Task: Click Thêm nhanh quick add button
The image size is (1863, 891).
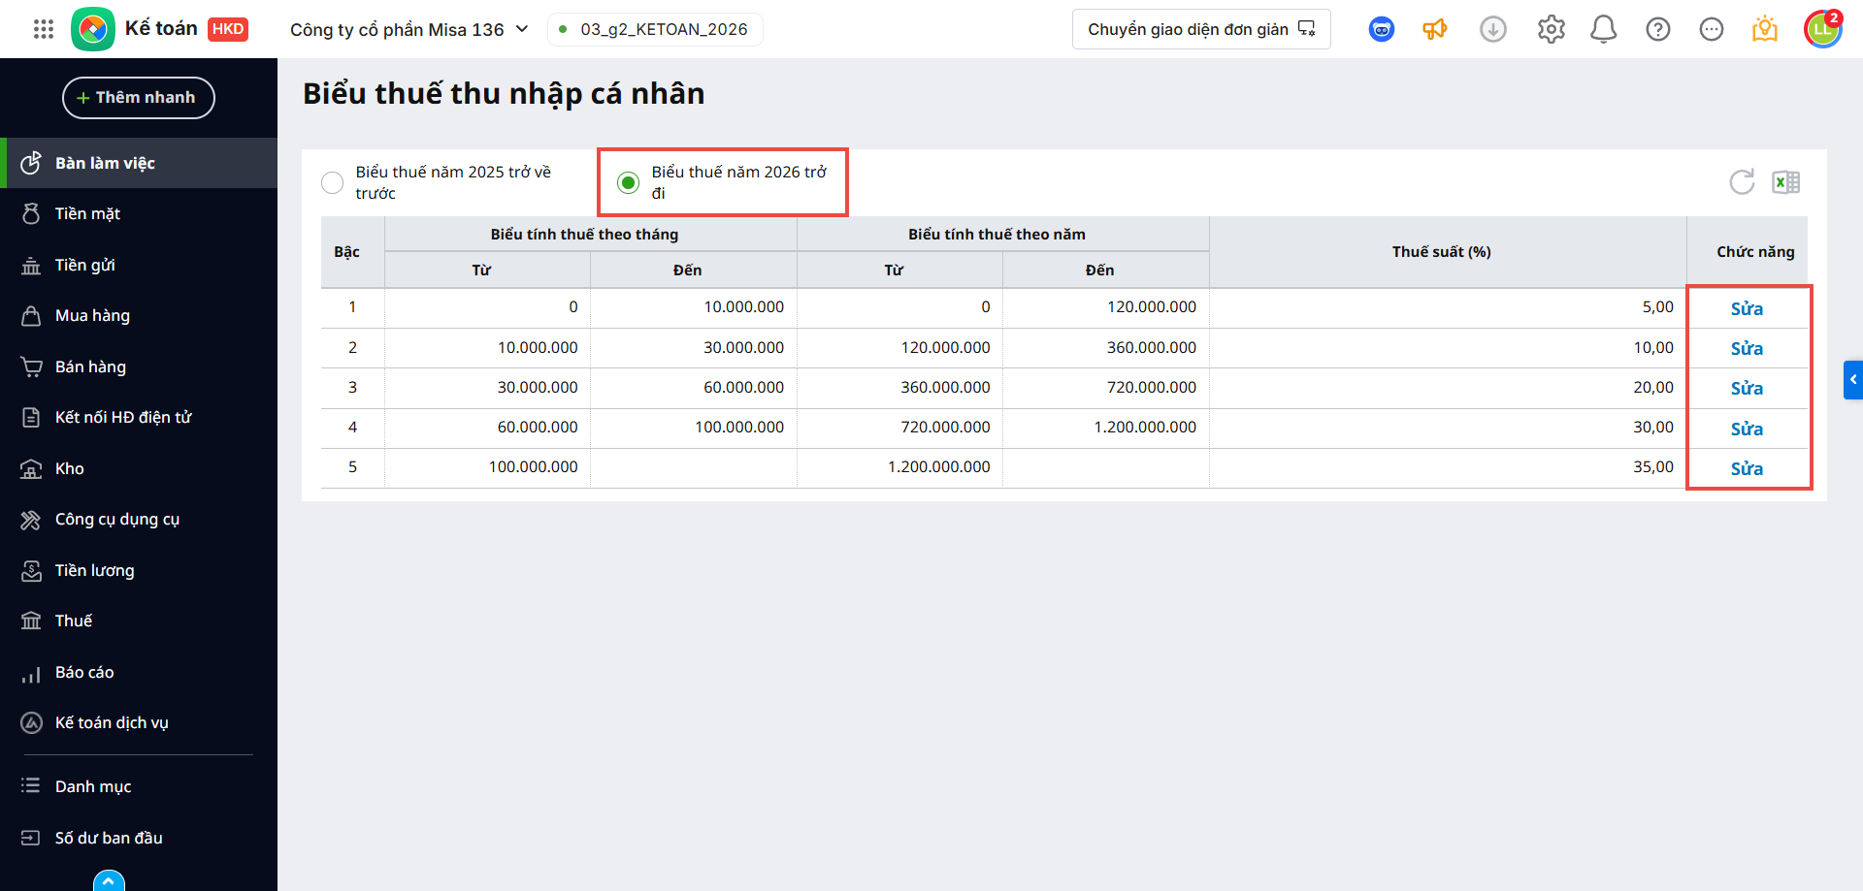Action: (138, 98)
